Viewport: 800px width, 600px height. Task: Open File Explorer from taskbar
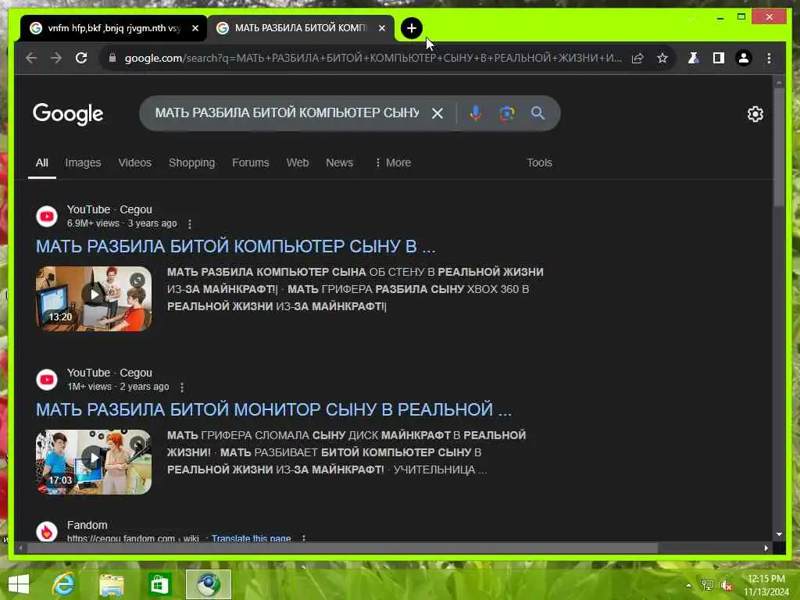coord(112,584)
